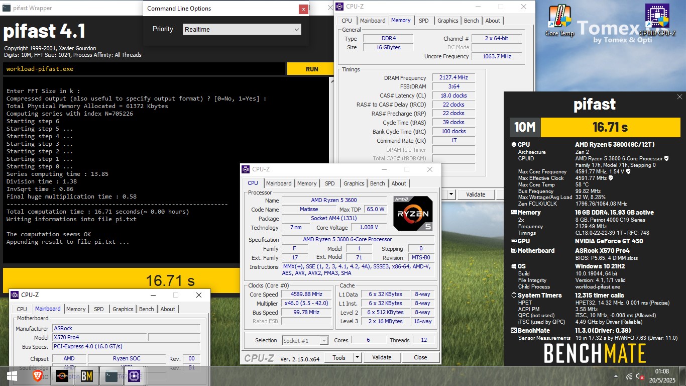Open Graphics tab in Processor CPU-Z window

(354, 183)
